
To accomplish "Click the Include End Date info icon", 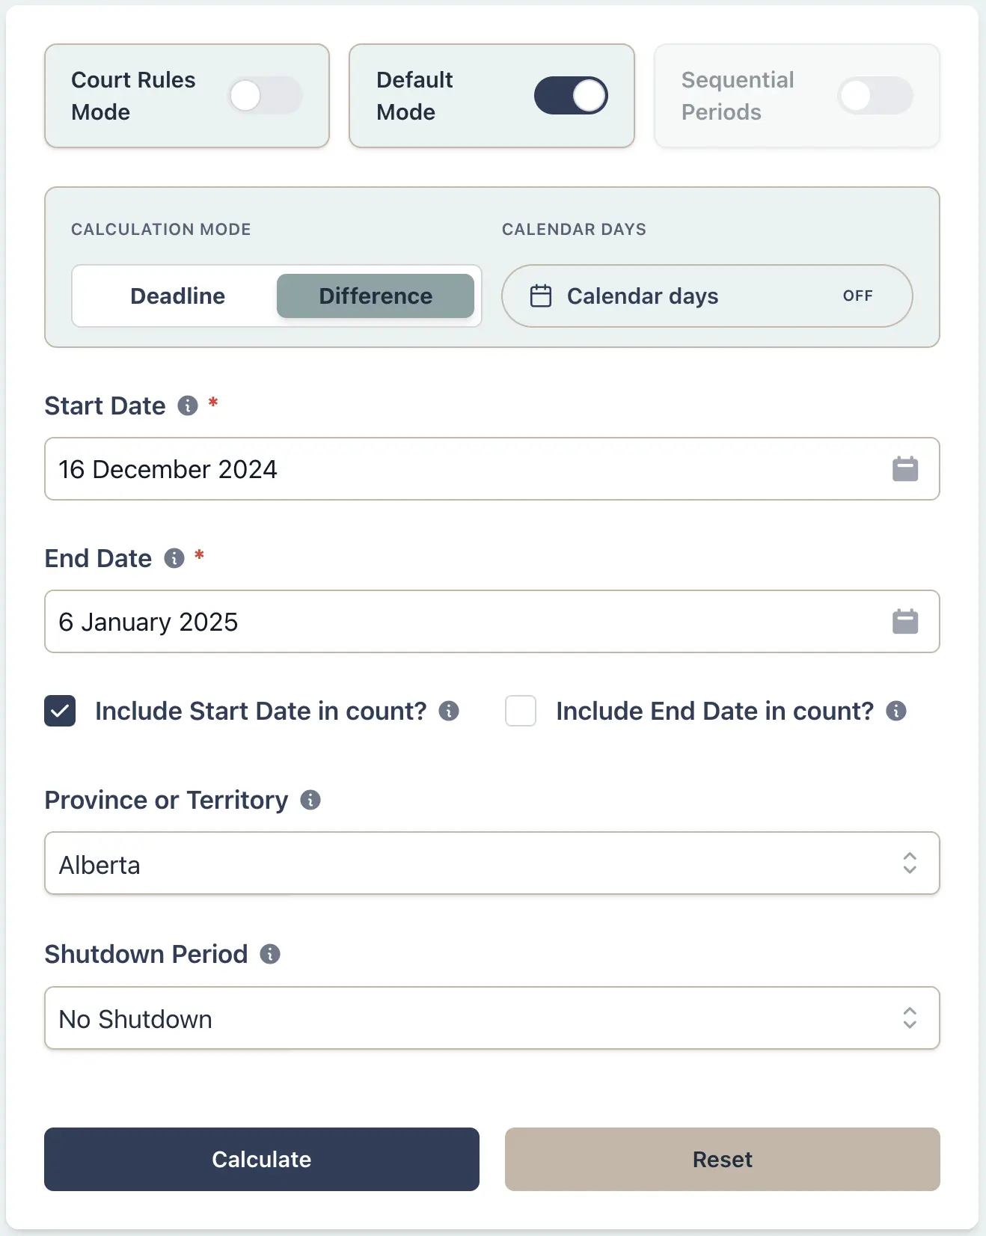I will 897,712.
